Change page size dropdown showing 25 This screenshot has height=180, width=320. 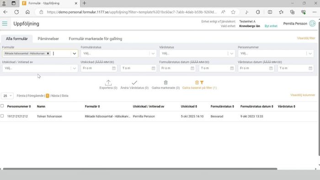tap(7, 96)
